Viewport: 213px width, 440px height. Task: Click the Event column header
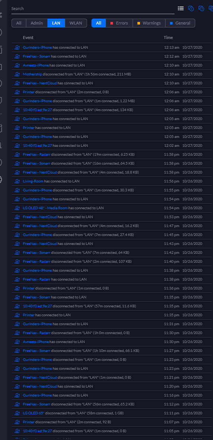point(28,38)
